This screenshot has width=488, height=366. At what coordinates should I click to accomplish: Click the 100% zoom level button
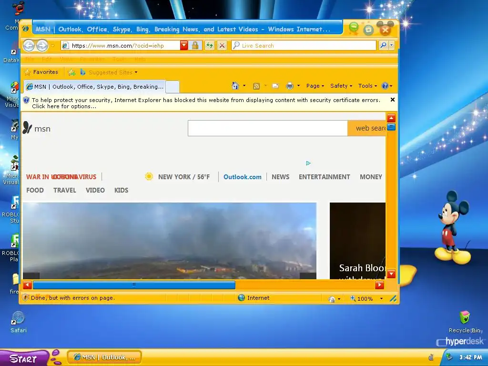(362, 298)
